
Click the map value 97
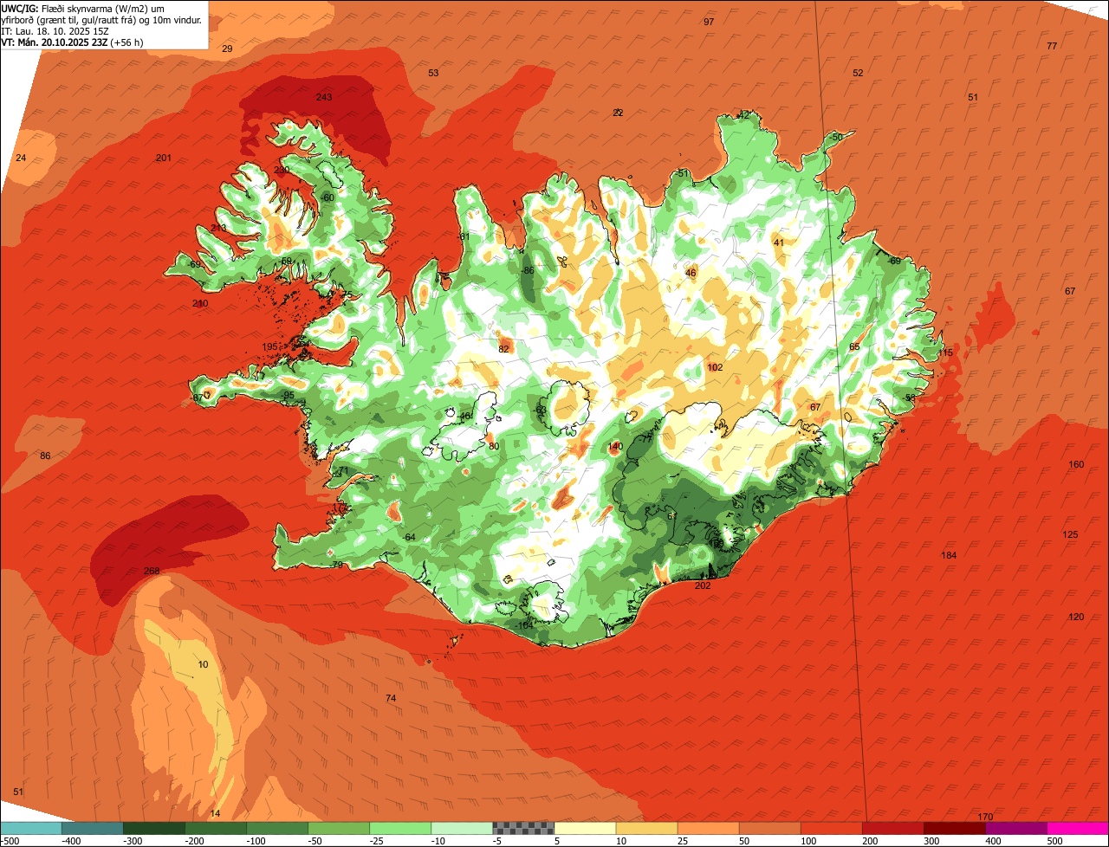coord(709,22)
